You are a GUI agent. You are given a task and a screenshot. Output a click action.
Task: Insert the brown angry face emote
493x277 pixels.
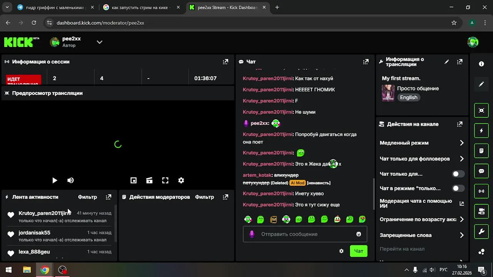[x=273, y=219]
